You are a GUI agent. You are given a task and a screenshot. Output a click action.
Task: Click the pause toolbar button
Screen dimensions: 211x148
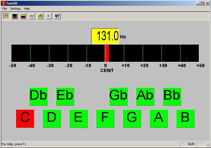pyautogui.click(x=32, y=16)
